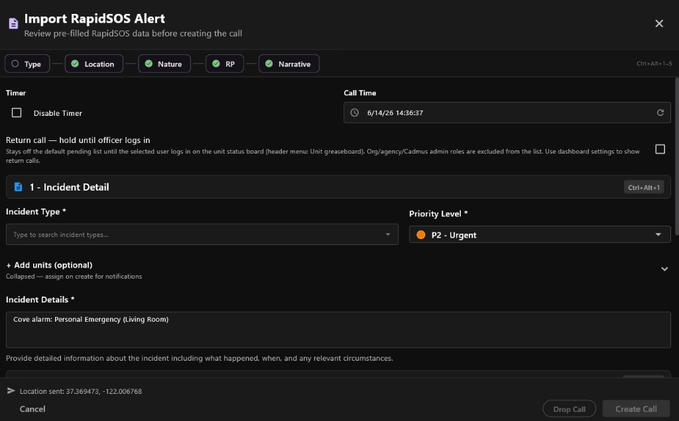679x421 pixels.
Task: Click the chevron to expand Add units
Action: (664, 269)
